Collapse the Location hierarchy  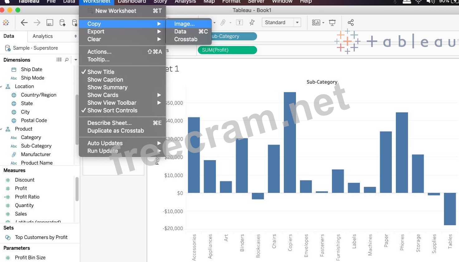pos(2,87)
